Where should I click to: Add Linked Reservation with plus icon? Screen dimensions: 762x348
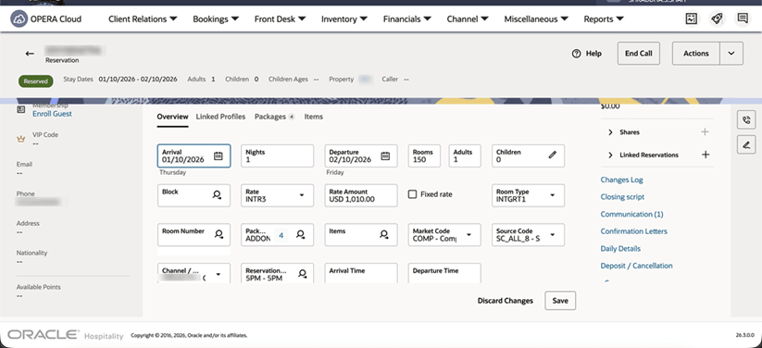tap(706, 155)
